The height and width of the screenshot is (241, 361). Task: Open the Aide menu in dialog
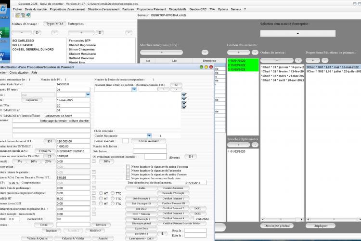tap(34, 73)
